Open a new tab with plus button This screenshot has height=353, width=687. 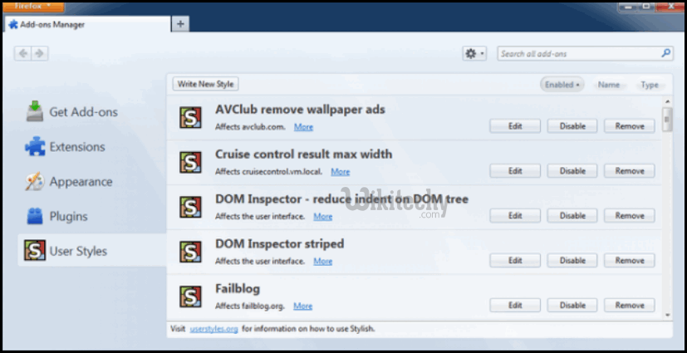click(180, 24)
